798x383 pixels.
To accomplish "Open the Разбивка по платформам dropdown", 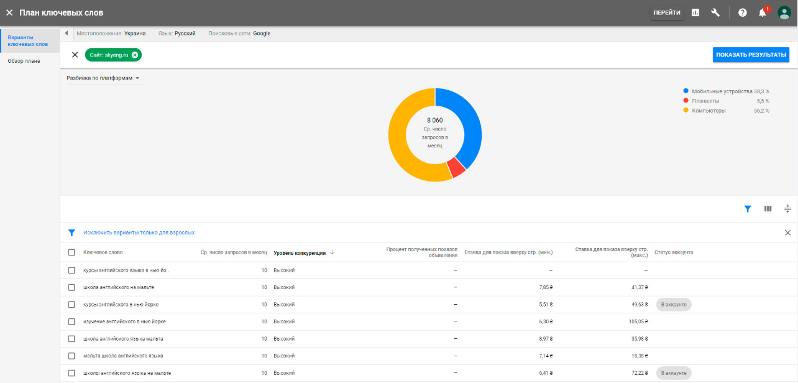I will 104,78.
